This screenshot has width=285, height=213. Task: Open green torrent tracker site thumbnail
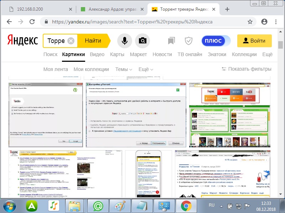(x=230, y=115)
